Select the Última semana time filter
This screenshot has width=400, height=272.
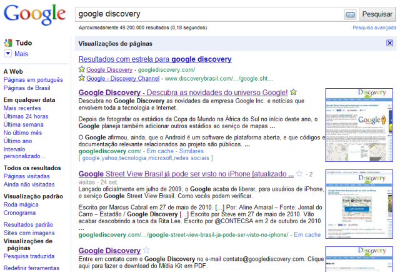click(24, 124)
